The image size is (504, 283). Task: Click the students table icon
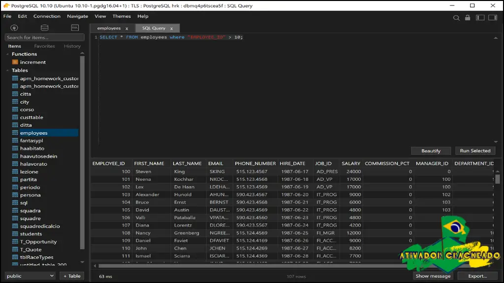[15, 233]
